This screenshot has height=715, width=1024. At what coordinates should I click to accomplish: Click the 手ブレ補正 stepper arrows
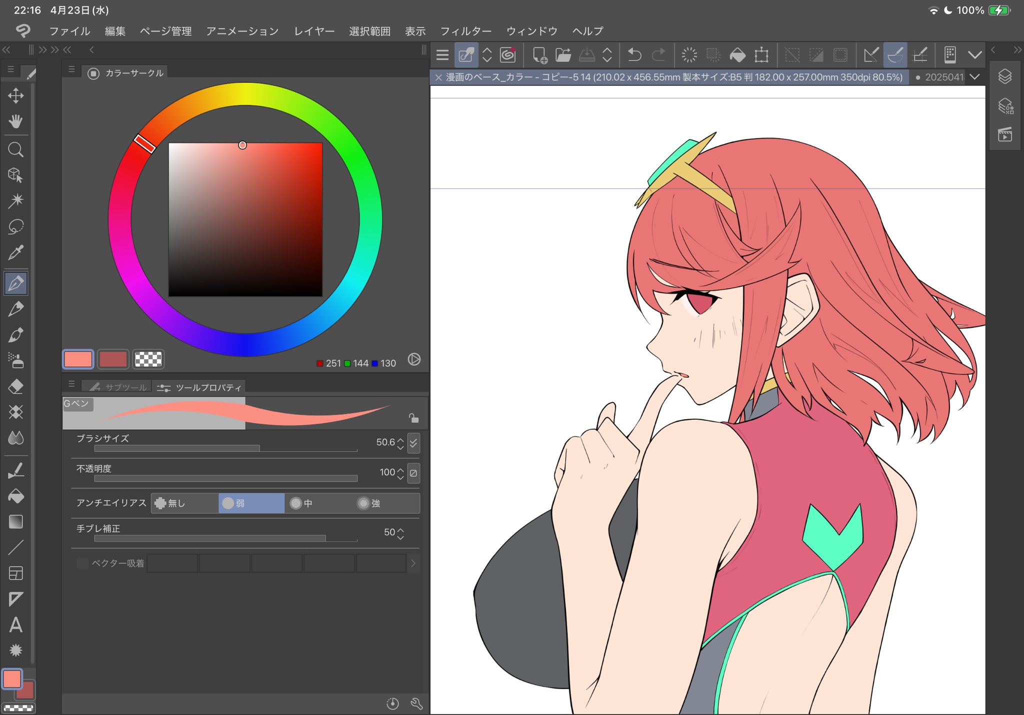[400, 533]
